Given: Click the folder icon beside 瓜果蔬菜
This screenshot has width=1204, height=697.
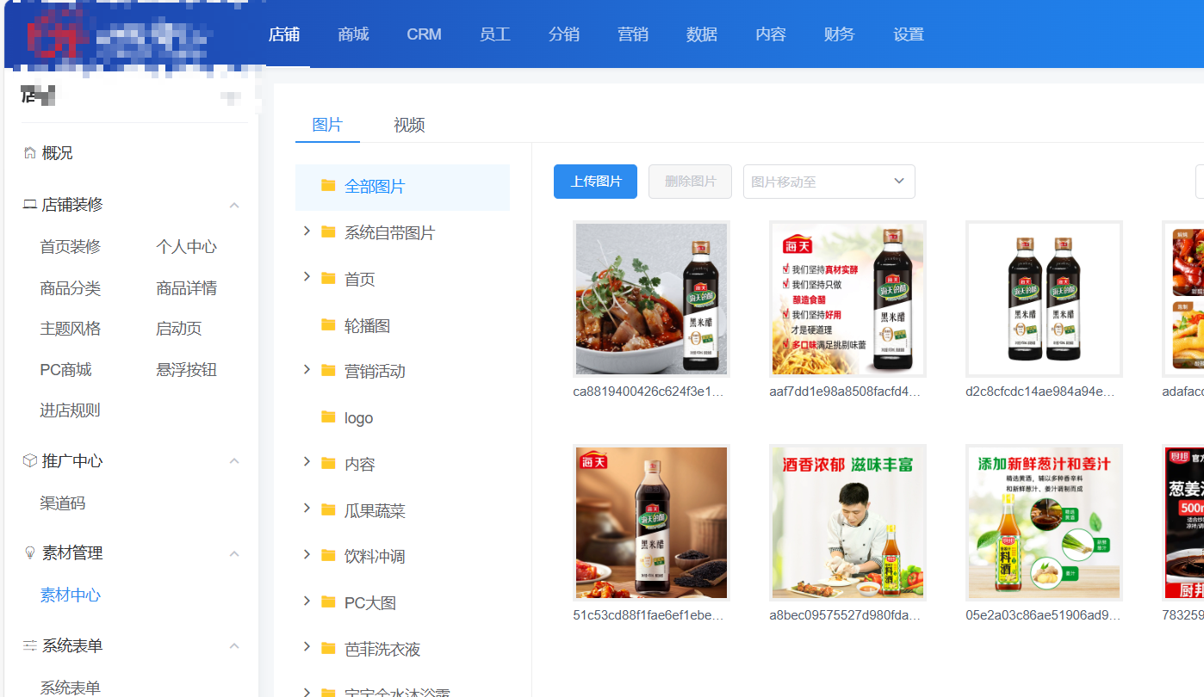Looking at the screenshot, I should [x=328, y=510].
